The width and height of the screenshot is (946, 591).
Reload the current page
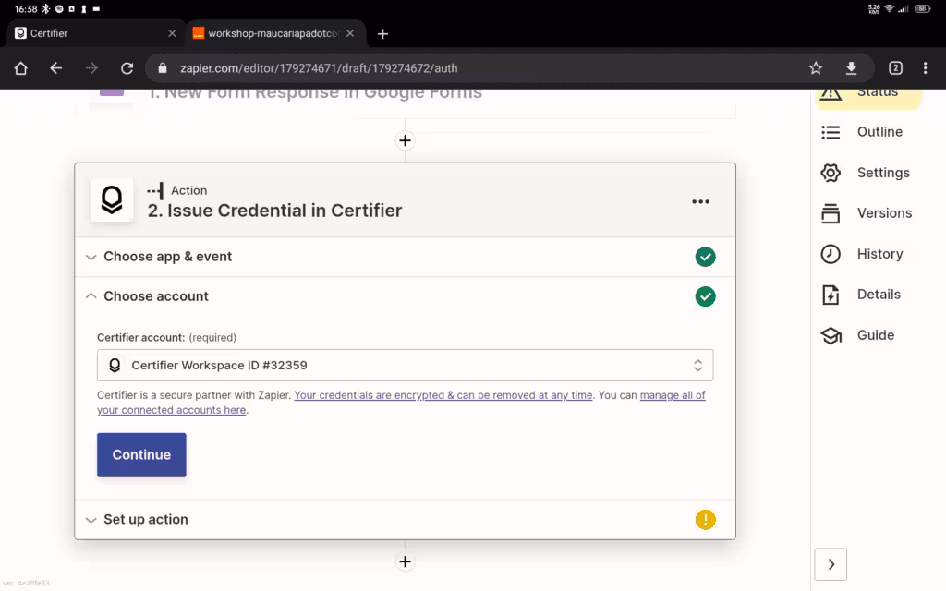127,68
